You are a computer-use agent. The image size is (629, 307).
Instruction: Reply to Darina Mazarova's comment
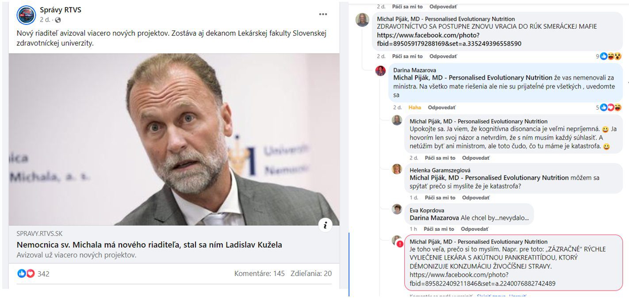coord(441,107)
